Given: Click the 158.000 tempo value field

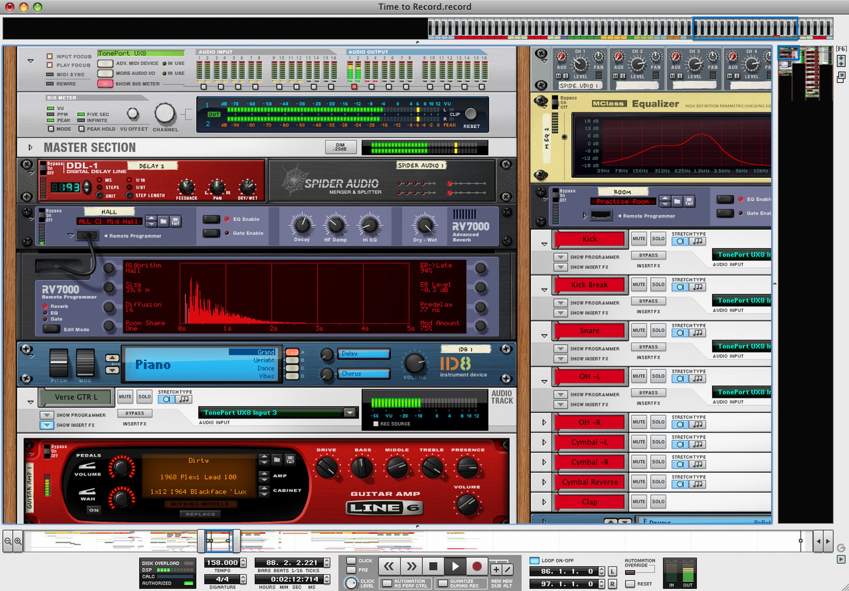Looking at the screenshot, I should (222, 562).
